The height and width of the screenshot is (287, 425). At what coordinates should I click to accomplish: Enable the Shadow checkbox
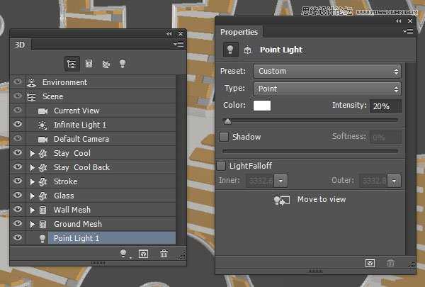(224, 137)
